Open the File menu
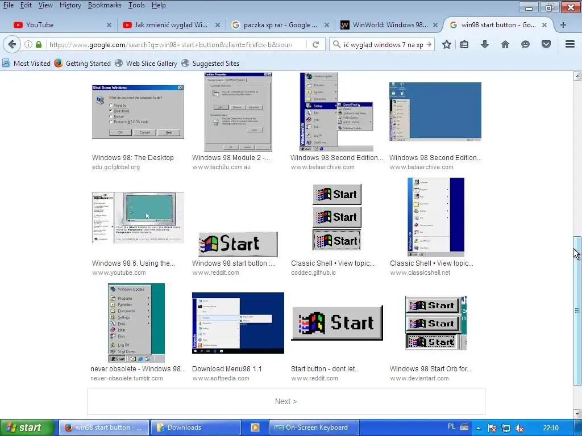582x436 pixels. (x=8, y=5)
